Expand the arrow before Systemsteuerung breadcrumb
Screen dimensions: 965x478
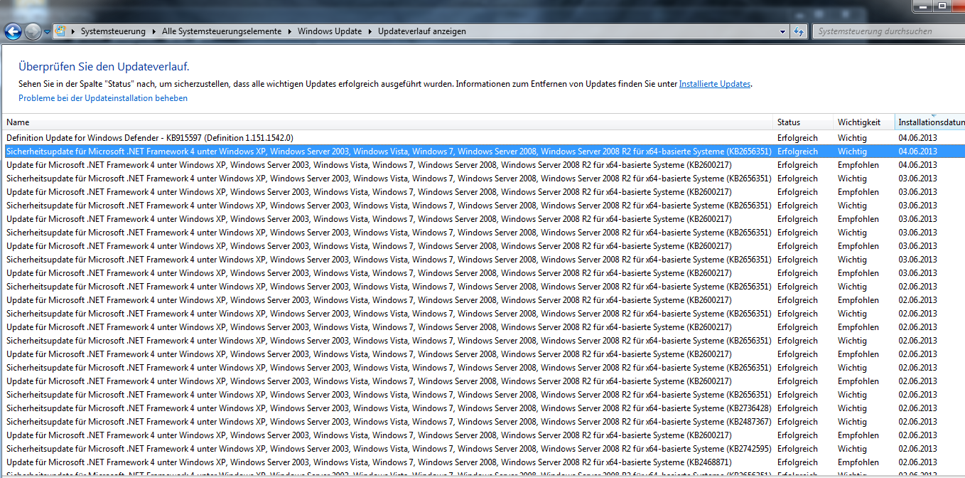tap(72, 31)
